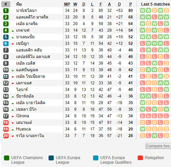This screenshot has width=171, height=167.
Task: Click the last L result in Girona's row
Action: [x=166, y=116]
